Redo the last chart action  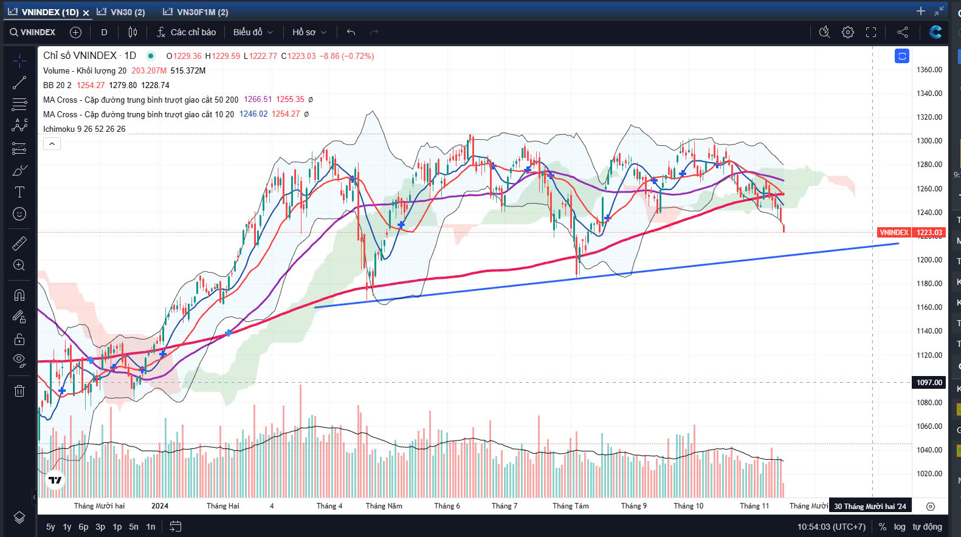tap(374, 32)
